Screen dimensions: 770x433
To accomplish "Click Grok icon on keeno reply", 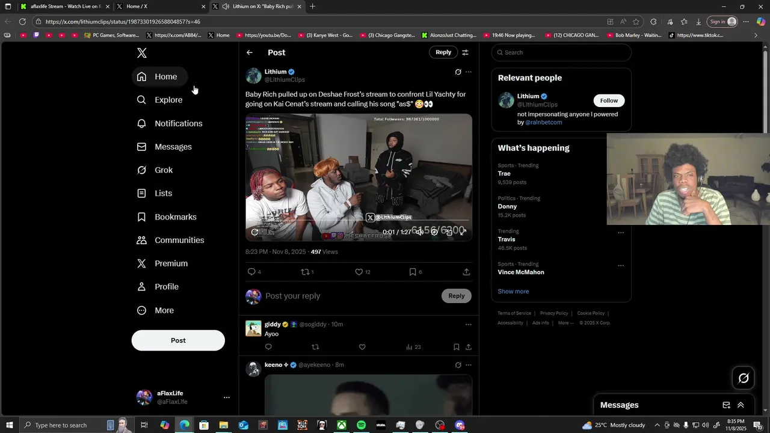I will click(x=458, y=365).
